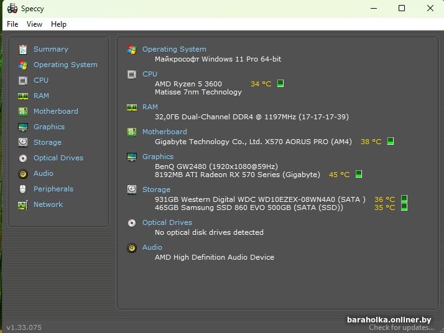Click the Graphics monitor icon in sidebar
This screenshot has width=444, height=333.
[23, 127]
